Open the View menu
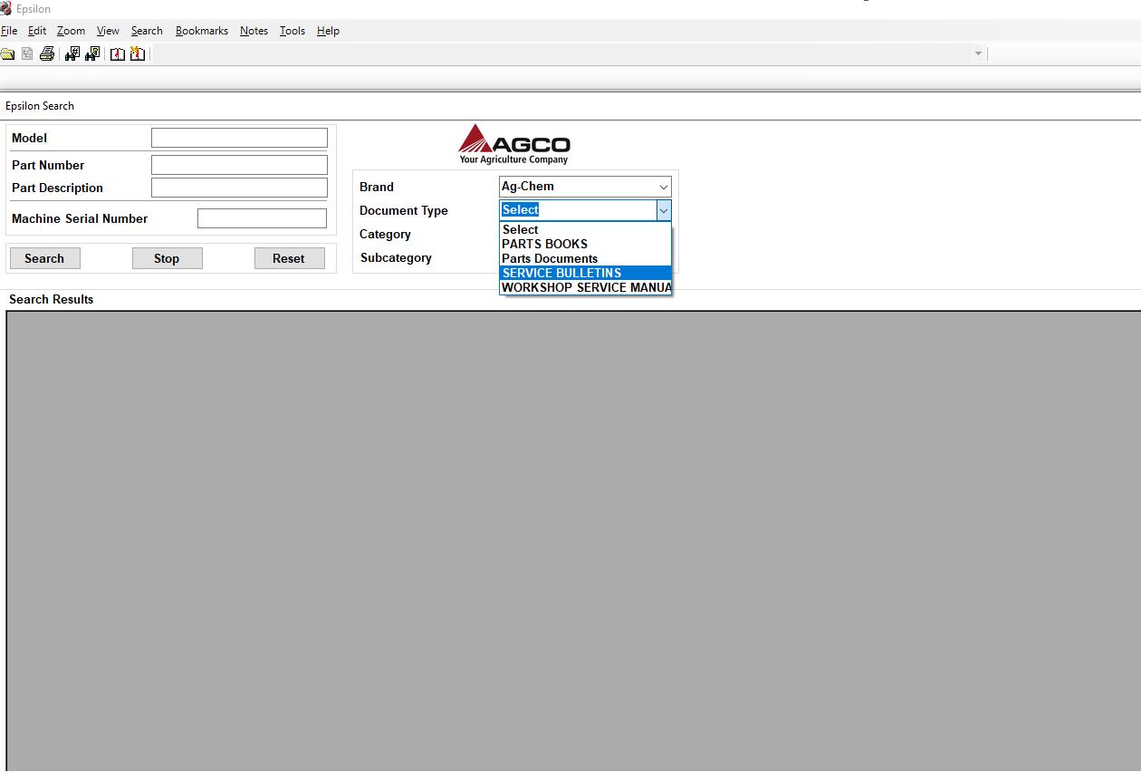This screenshot has width=1141, height=772. (x=108, y=31)
